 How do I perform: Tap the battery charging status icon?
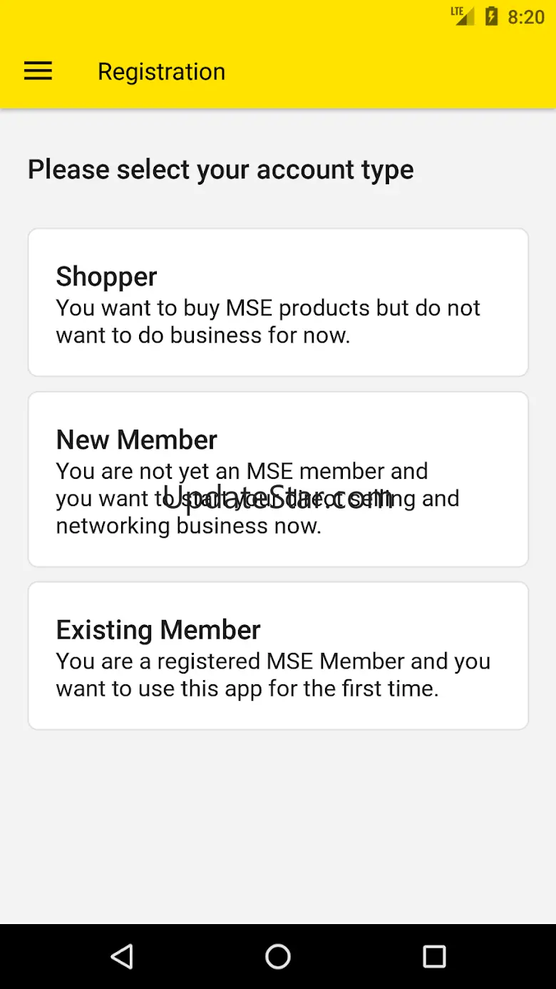(x=491, y=16)
